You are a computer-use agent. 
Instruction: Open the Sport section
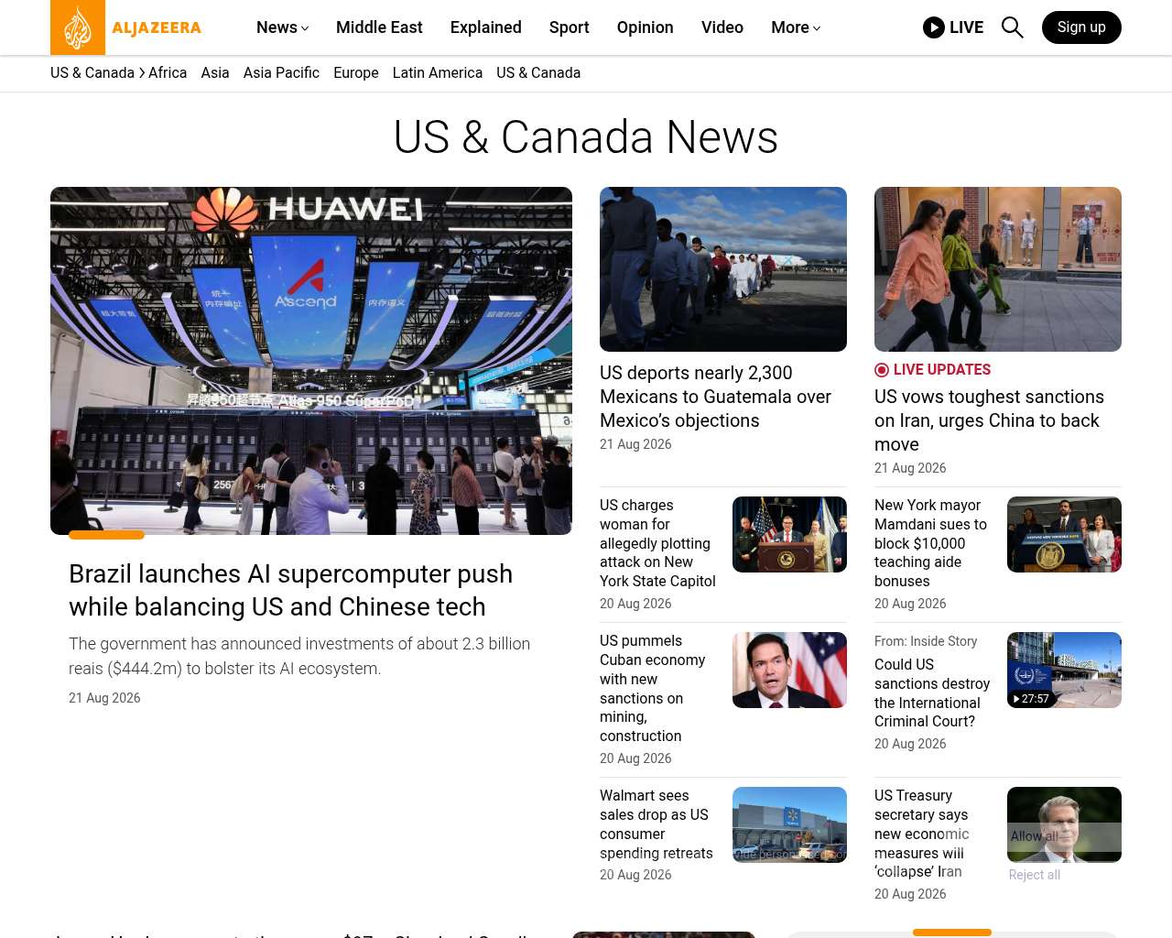click(570, 27)
